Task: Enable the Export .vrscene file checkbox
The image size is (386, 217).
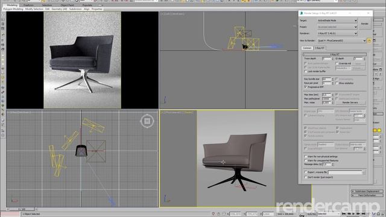Action: click(306, 172)
